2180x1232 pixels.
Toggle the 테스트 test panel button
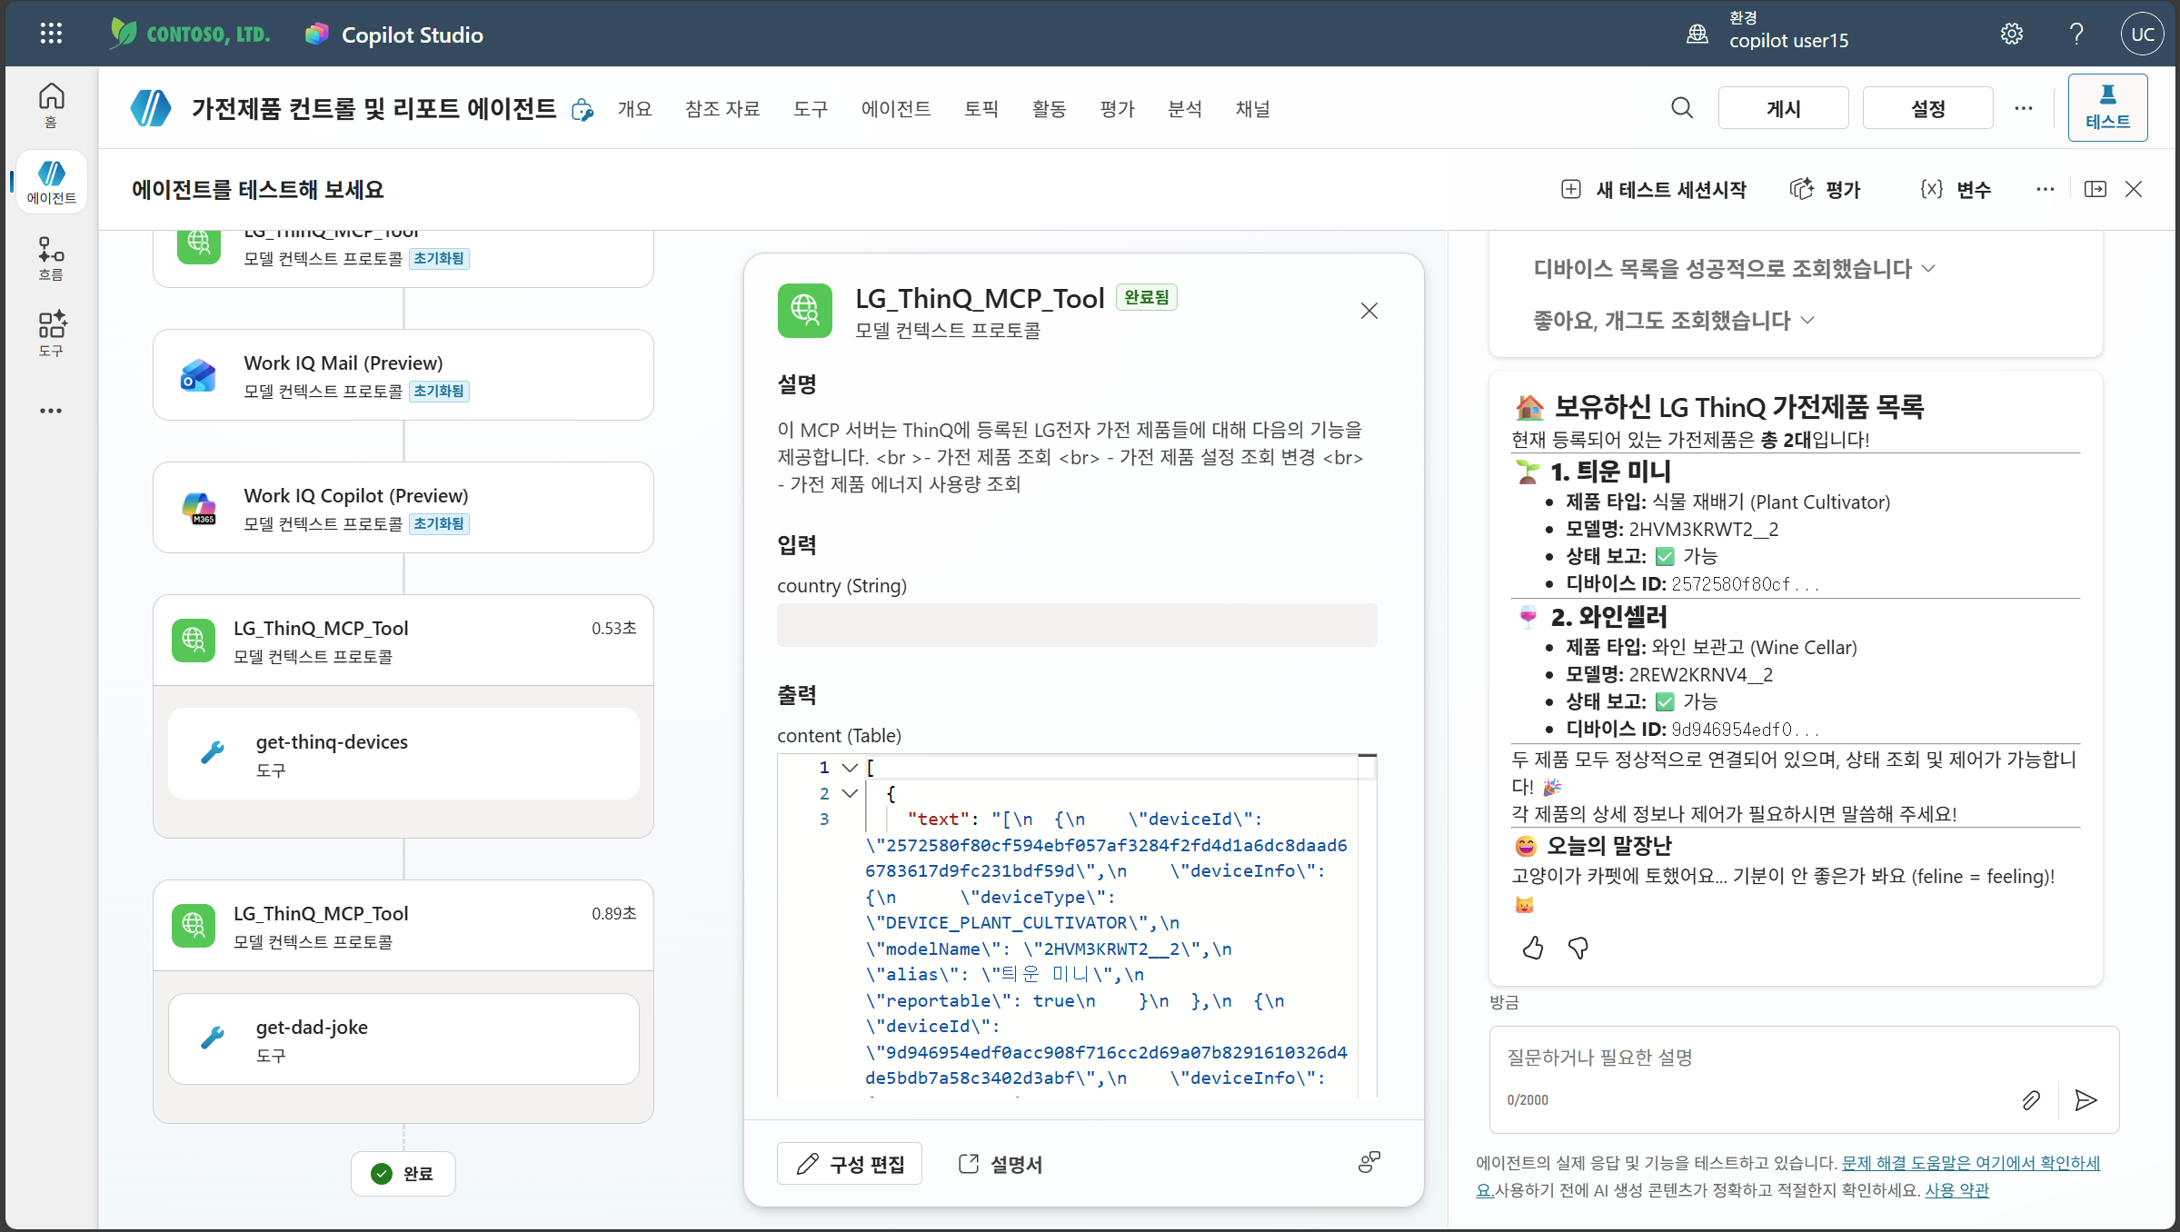[2108, 107]
